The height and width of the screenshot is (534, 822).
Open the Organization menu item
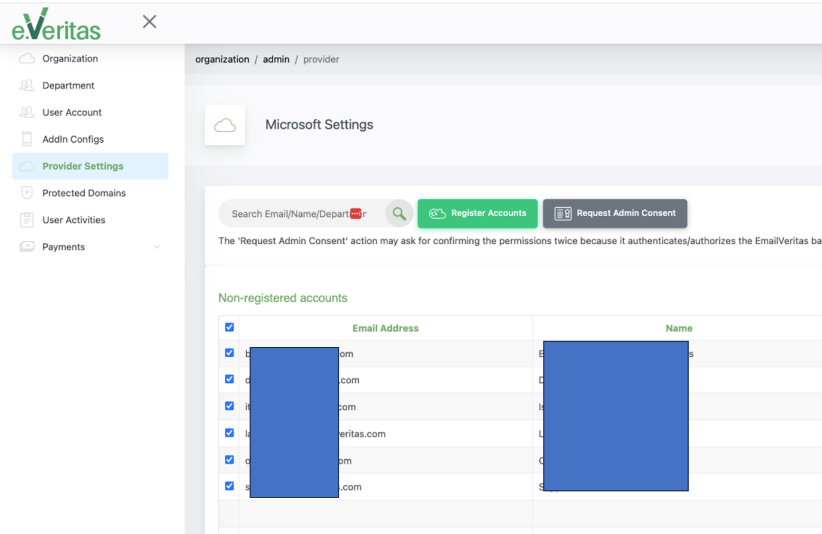70,59
